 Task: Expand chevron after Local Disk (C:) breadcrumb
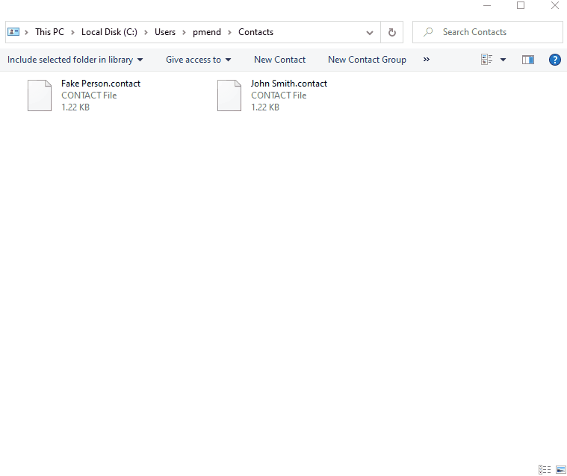click(146, 32)
